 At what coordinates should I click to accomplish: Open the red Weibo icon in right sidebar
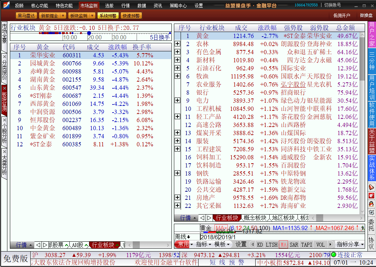pyautogui.click(x=371, y=196)
